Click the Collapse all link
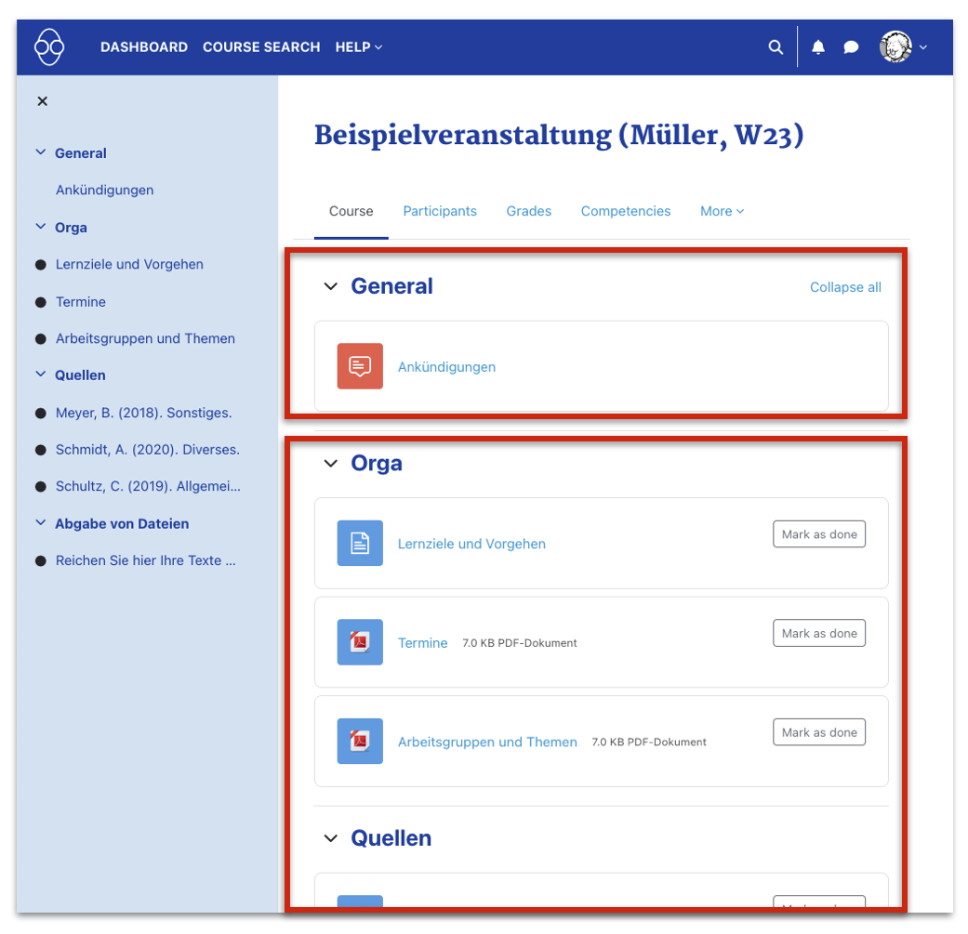968x934 pixels. [x=845, y=287]
